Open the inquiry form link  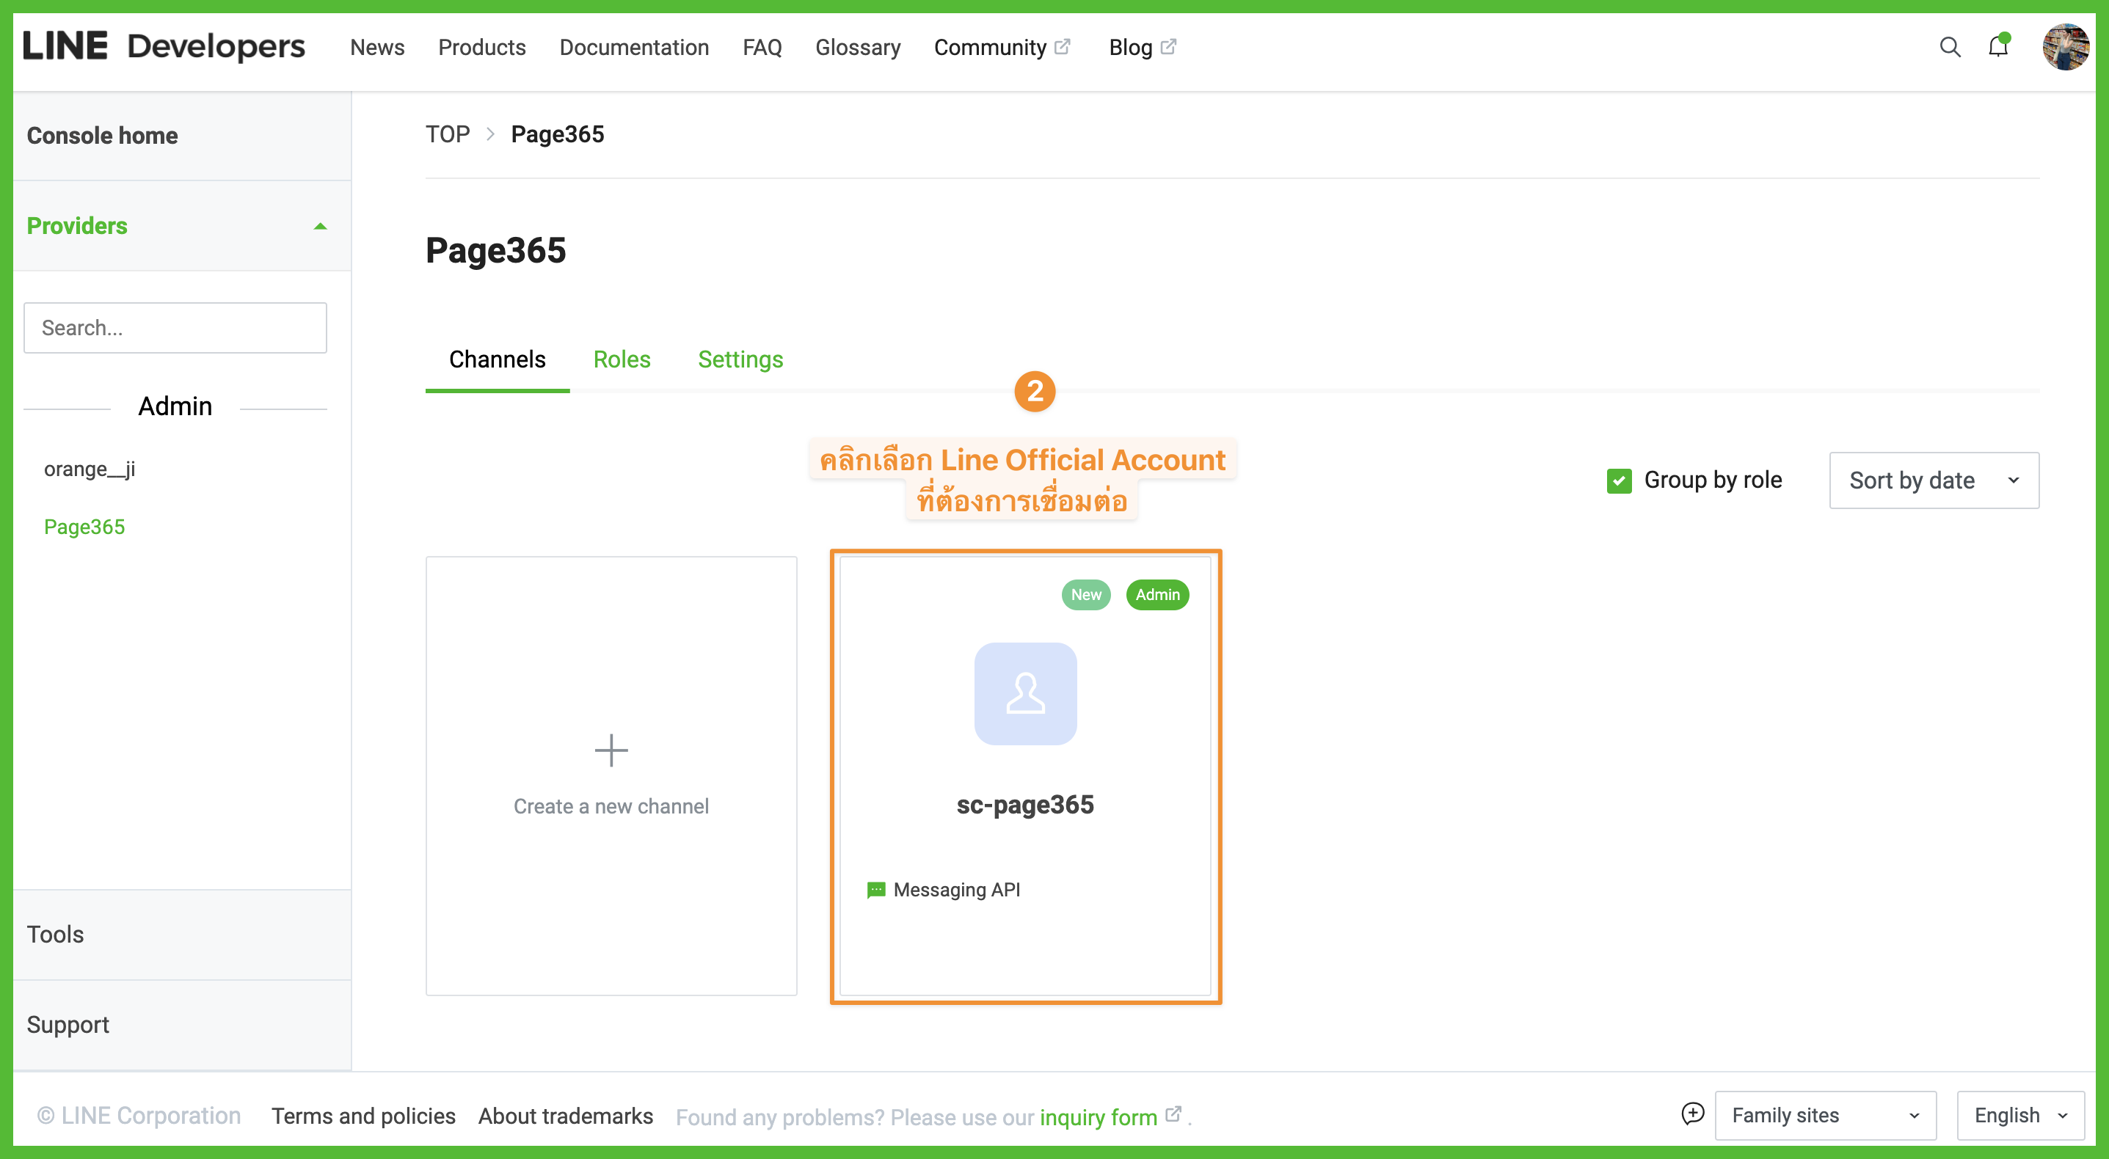pos(1098,1117)
